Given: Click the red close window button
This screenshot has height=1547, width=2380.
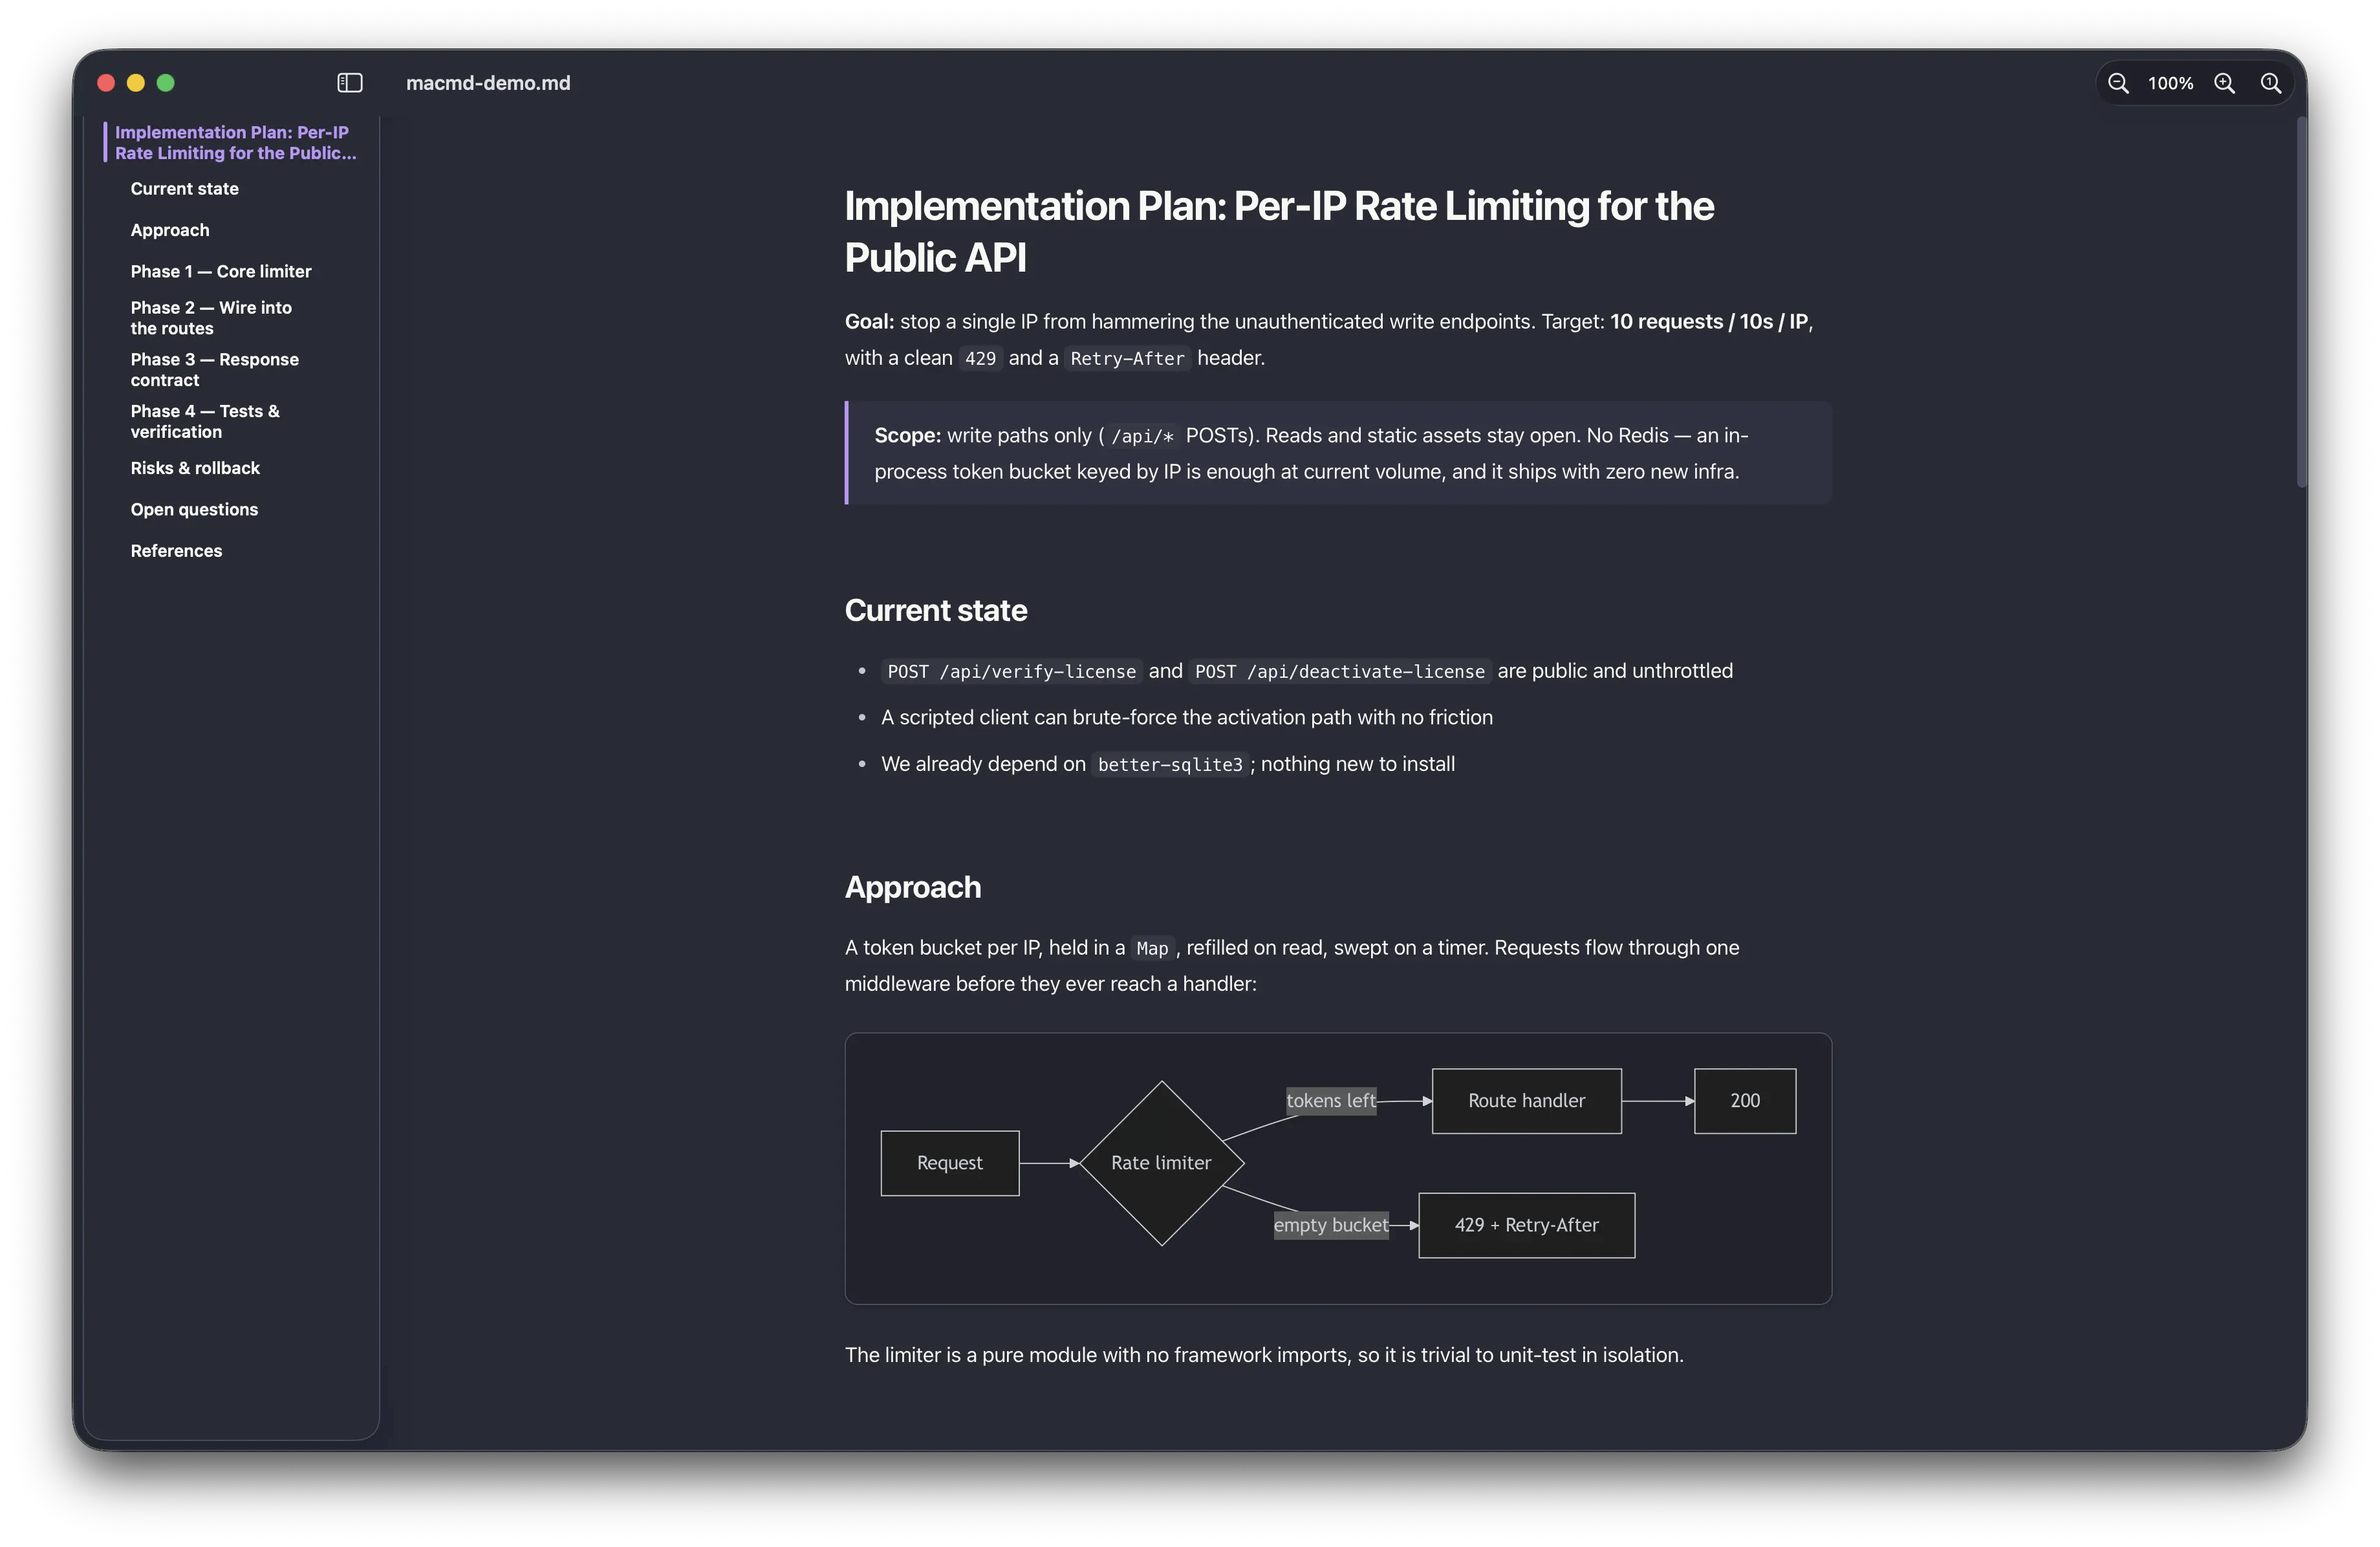Looking at the screenshot, I should coord(106,83).
